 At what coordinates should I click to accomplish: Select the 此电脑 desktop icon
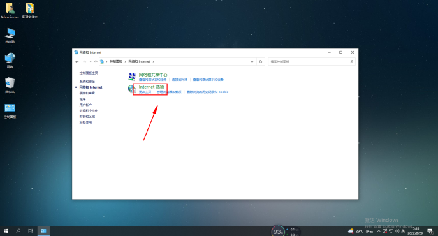click(10, 36)
